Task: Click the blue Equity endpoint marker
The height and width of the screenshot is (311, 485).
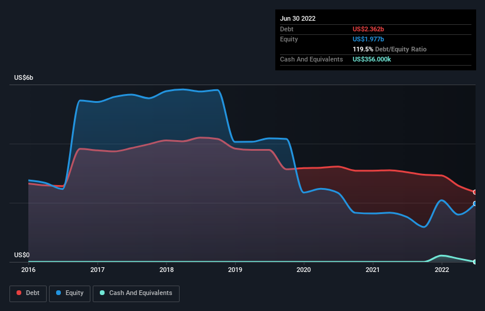Action: (475, 203)
